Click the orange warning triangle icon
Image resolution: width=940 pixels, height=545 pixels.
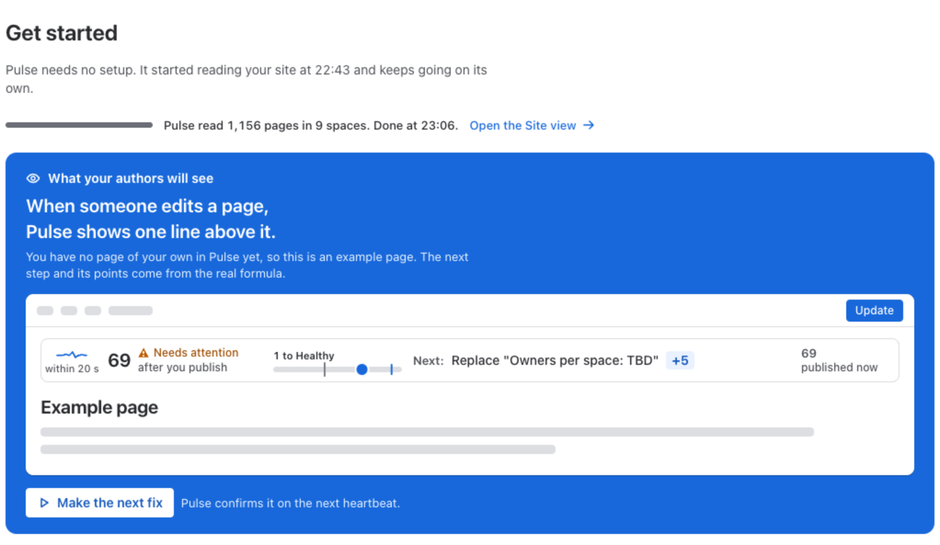coord(143,353)
